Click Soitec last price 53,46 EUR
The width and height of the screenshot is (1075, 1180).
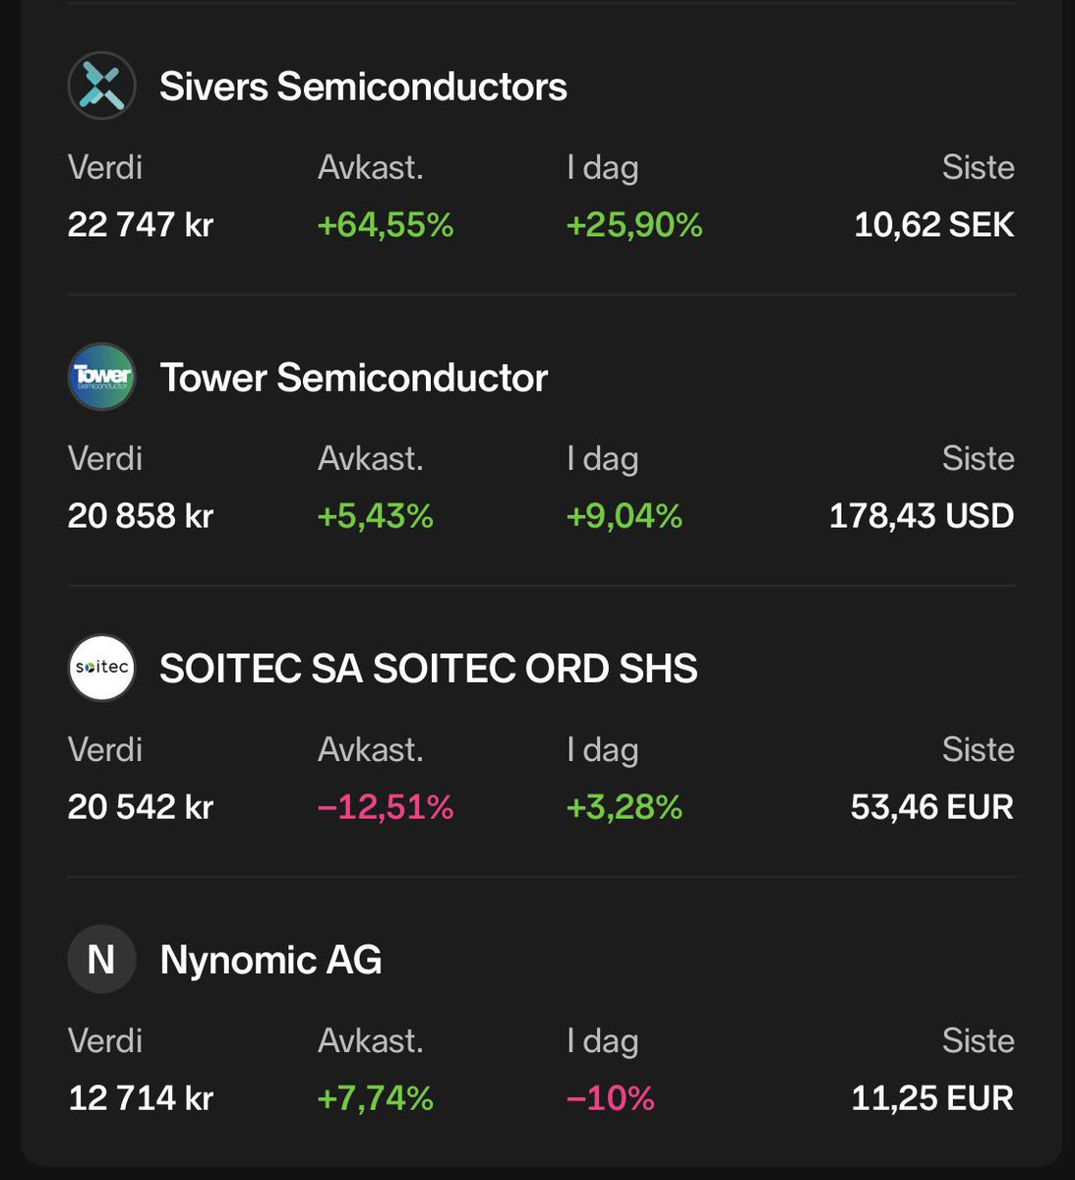coord(931,807)
